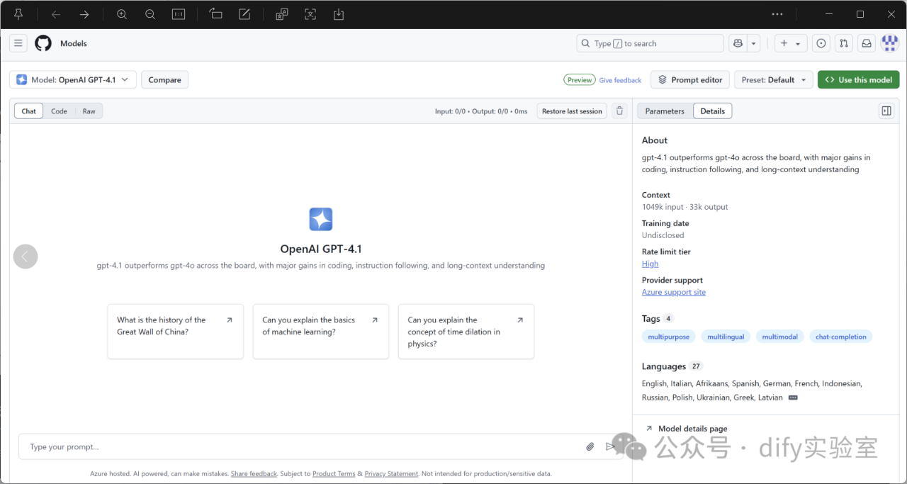Switch to the Chat tab
The height and width of the screenshot is (484, 907).
point(29,111)
